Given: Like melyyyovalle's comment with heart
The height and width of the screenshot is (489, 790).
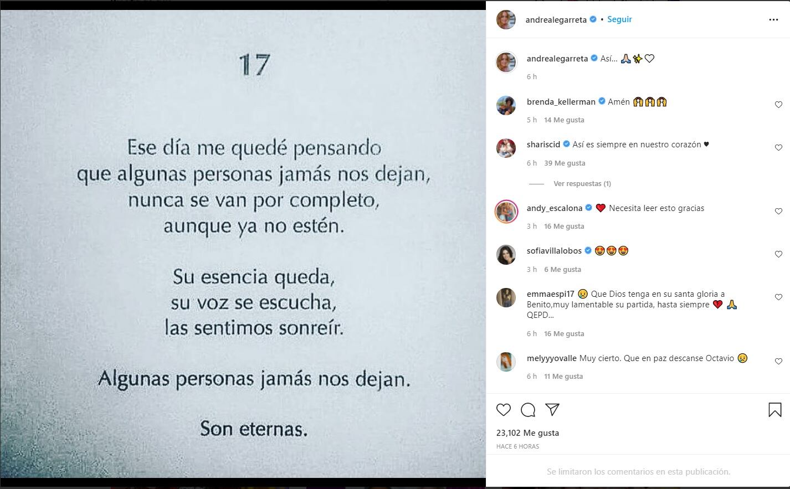Looking at the screenshot, I should click(778, 361).
